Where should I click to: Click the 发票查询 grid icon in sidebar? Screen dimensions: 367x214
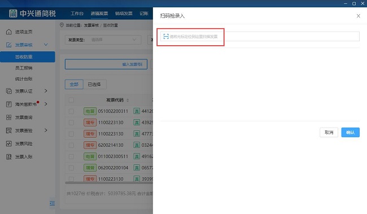tap(8, 117)
